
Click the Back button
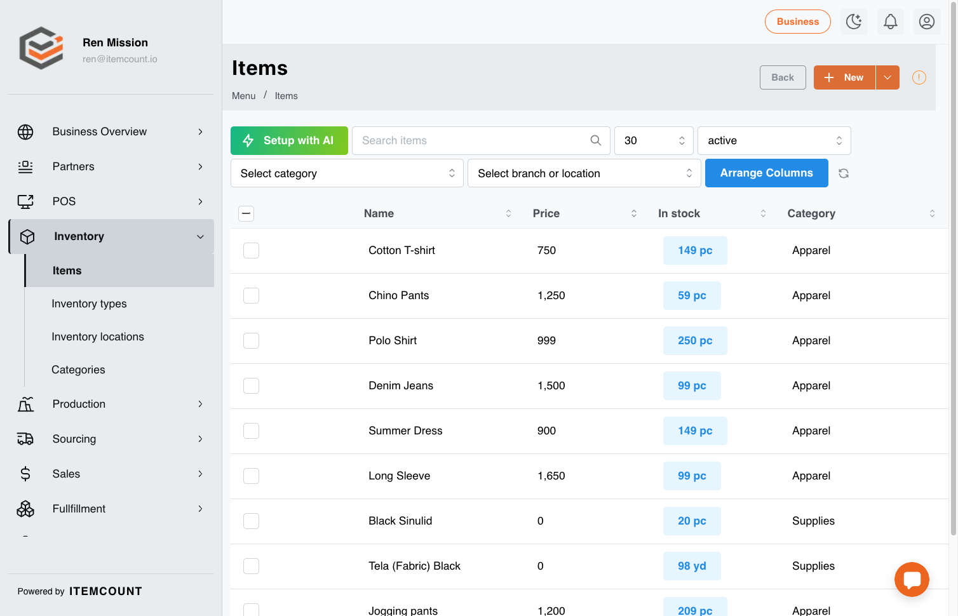[x=783, y=77]
